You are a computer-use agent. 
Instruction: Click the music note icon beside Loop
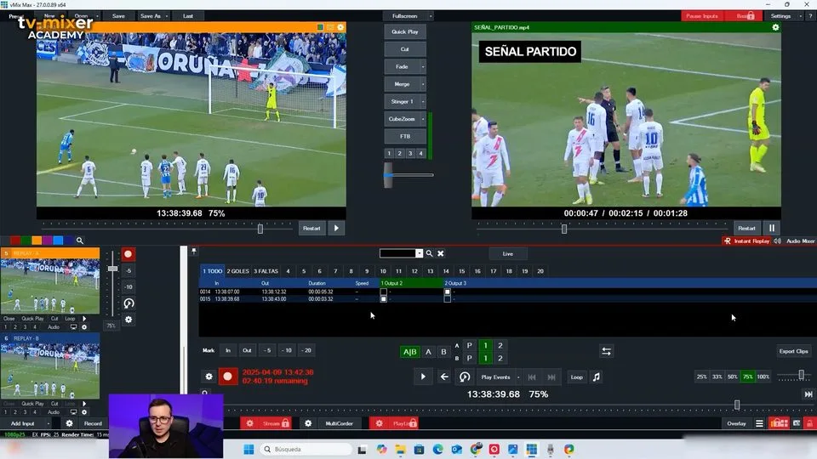point(596,377)
